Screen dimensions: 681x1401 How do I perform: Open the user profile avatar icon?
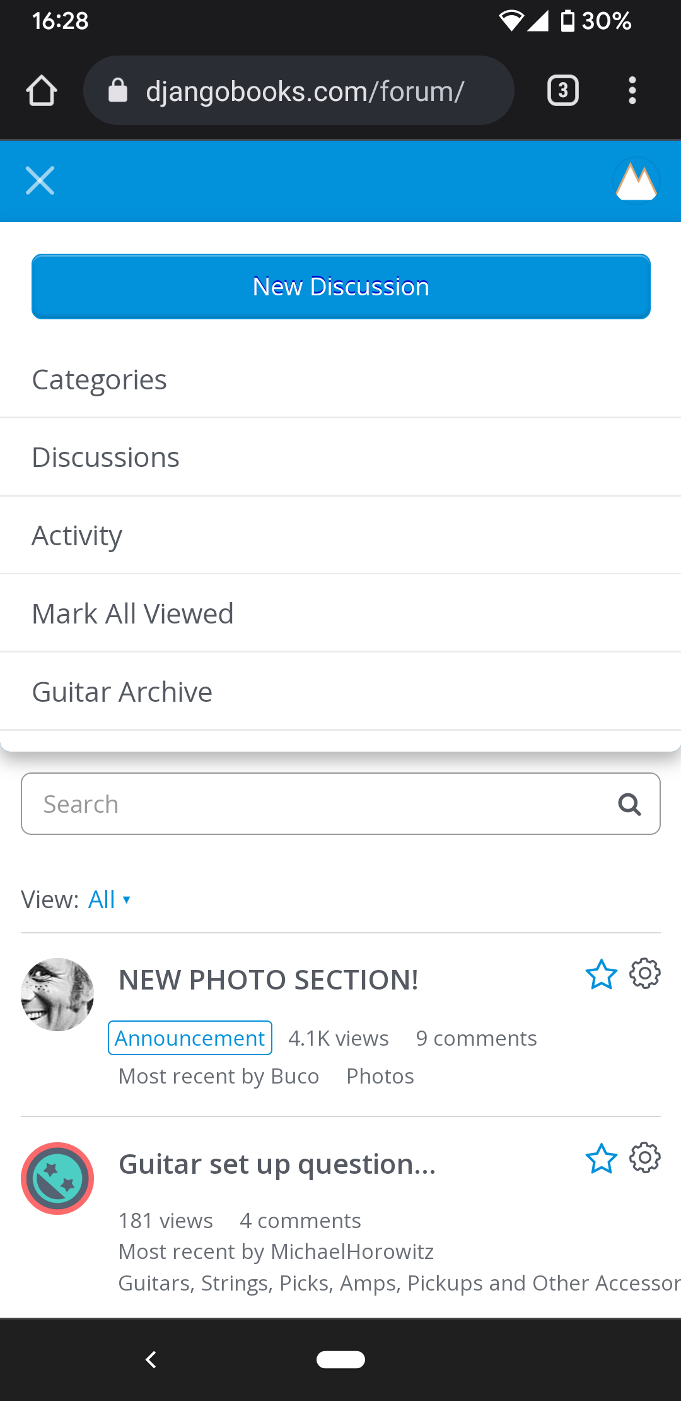636,181
